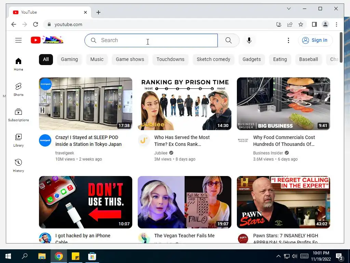Select the Gaming filter chip
This screenshot has height=263, width=350.
(69, 60)
